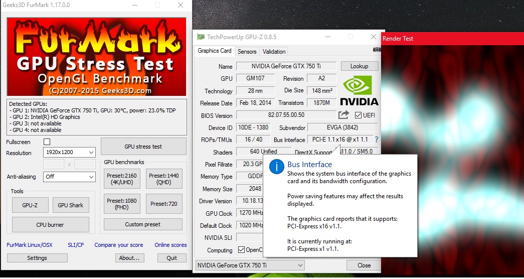Click the Technology value 28 nm

(255, 91)
